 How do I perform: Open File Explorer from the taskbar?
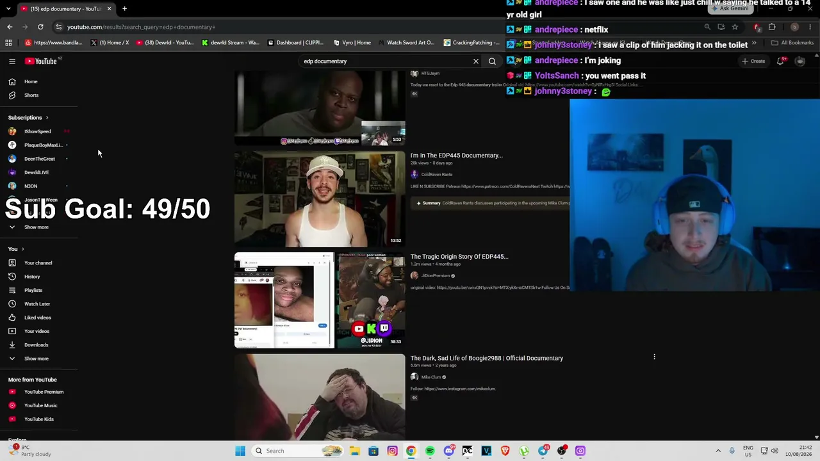click(354, 451)
